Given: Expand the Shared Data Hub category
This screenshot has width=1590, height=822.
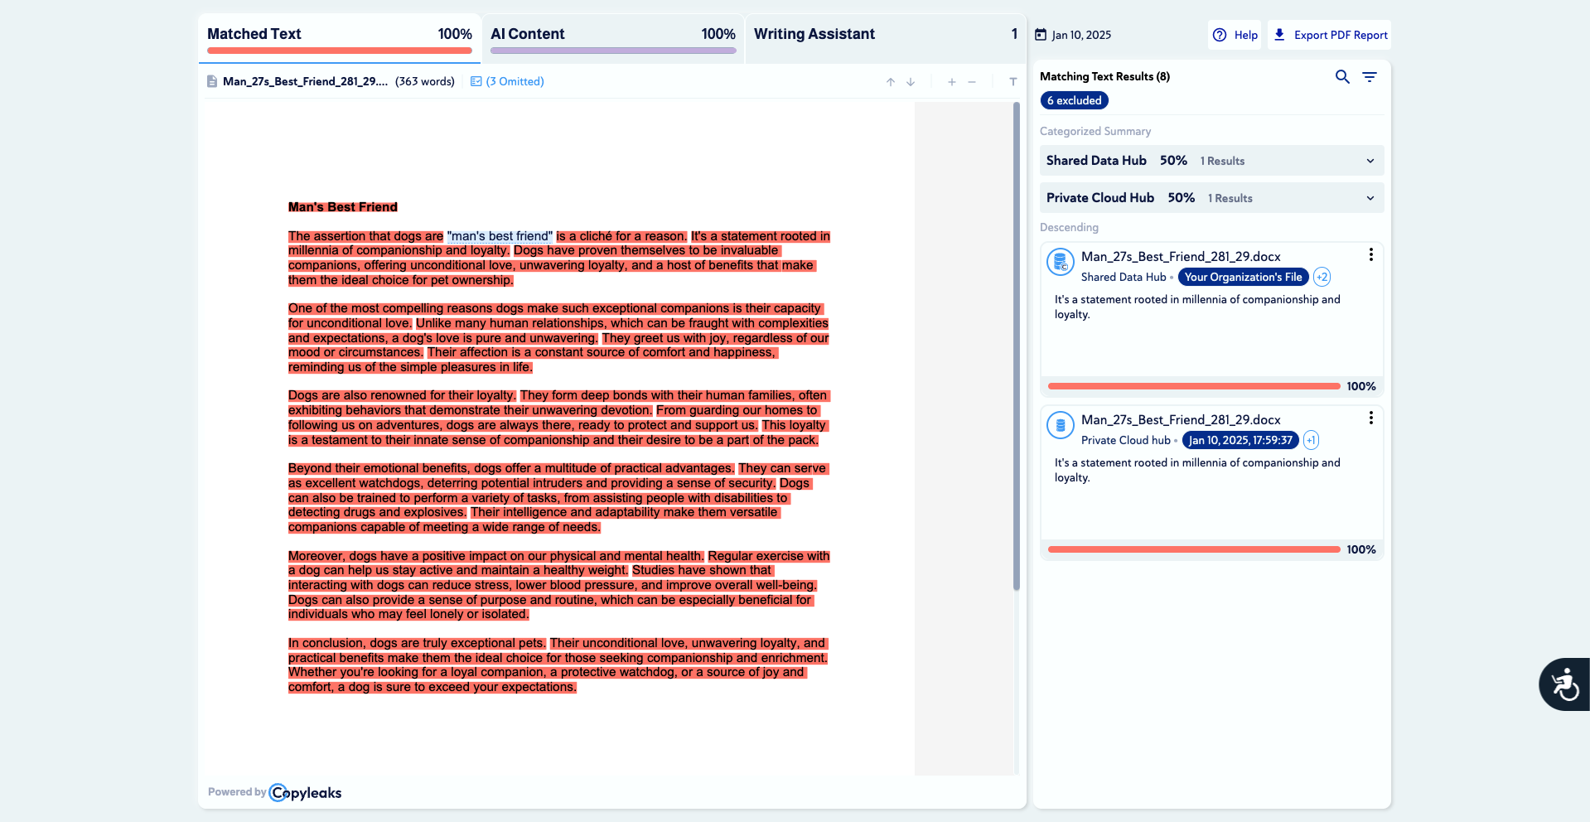Looking at the screenshot, I should [1370, 161].
